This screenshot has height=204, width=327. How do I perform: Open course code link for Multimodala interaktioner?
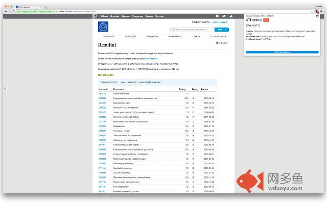[102, 121]
